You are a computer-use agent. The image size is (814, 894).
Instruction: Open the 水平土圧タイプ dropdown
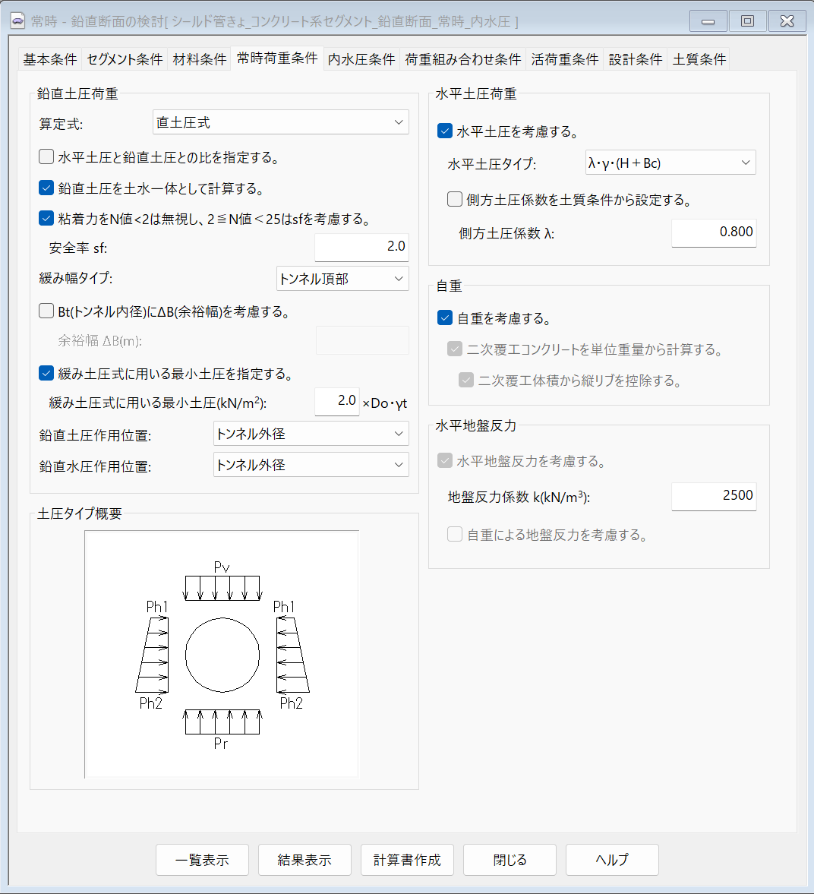point(670,163)
